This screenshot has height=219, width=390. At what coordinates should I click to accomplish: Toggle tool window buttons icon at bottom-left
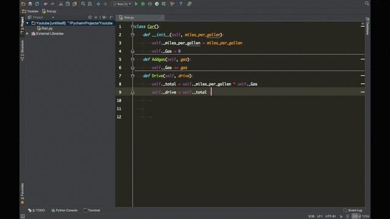click(23, 217)
